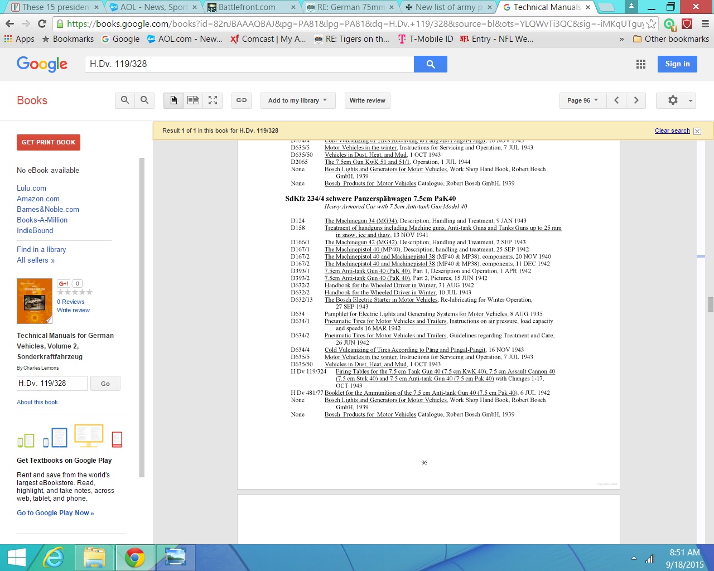Image resolution: width=714 pixels, height=571 pixels.
Task: Switch to two-page view
Action: point(193,100)
